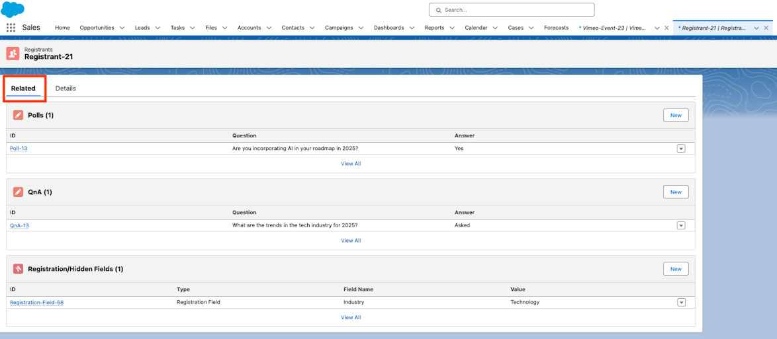Open the App Launcher grid icon

click(11, 28)
